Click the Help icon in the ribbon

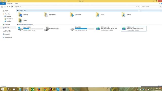click(x=161, y=4)
